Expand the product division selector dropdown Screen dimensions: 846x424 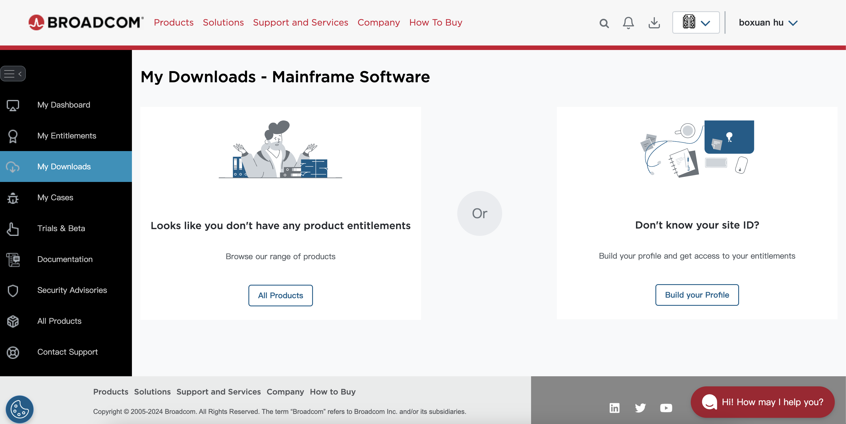pyautogui.click(x=696, y=23)
